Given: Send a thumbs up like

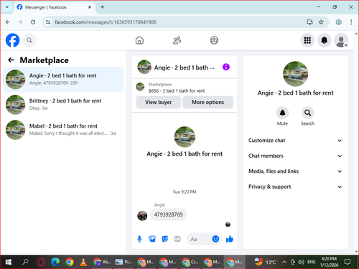Looking at the screenshot, I should point(230,239).
